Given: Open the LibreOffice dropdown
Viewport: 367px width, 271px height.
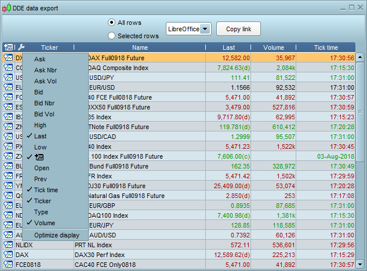Looking at the screenshot, I should [205, 29].
